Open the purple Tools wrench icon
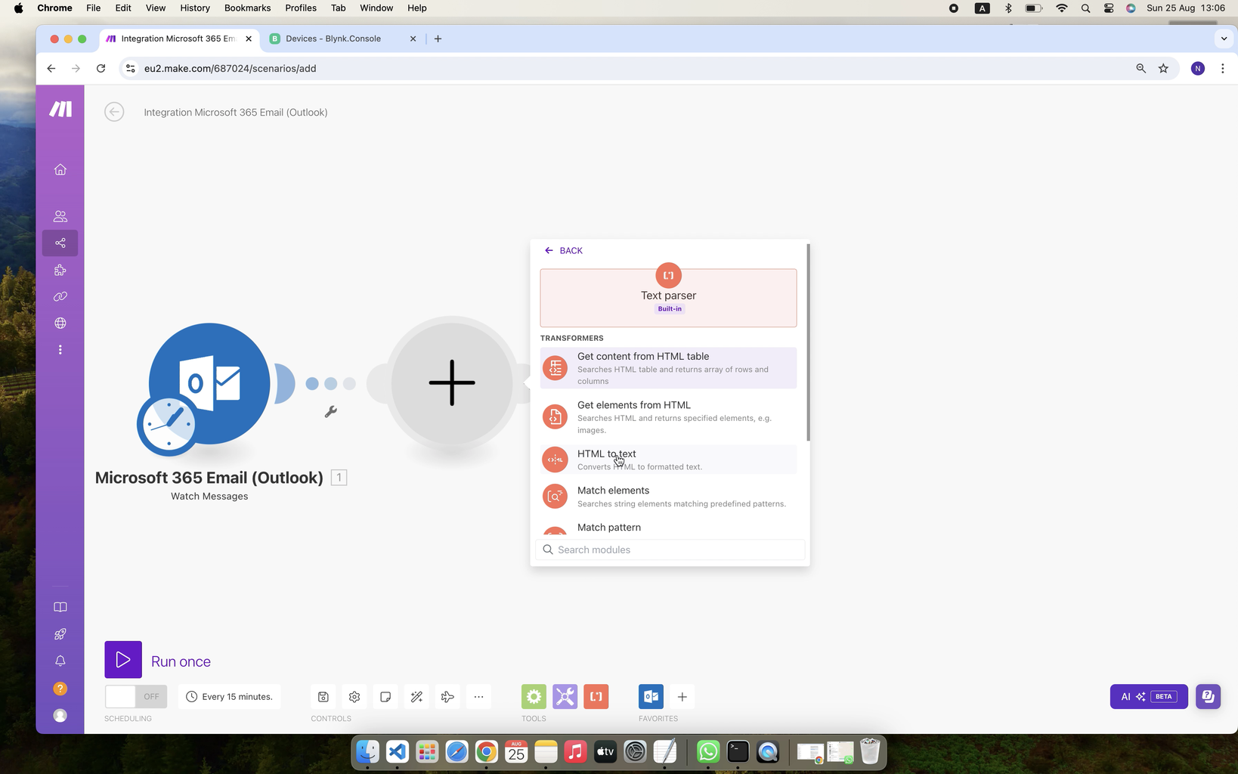 coord(565,697)
